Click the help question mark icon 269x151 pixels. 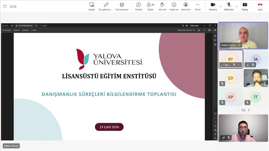click(183, 26)
